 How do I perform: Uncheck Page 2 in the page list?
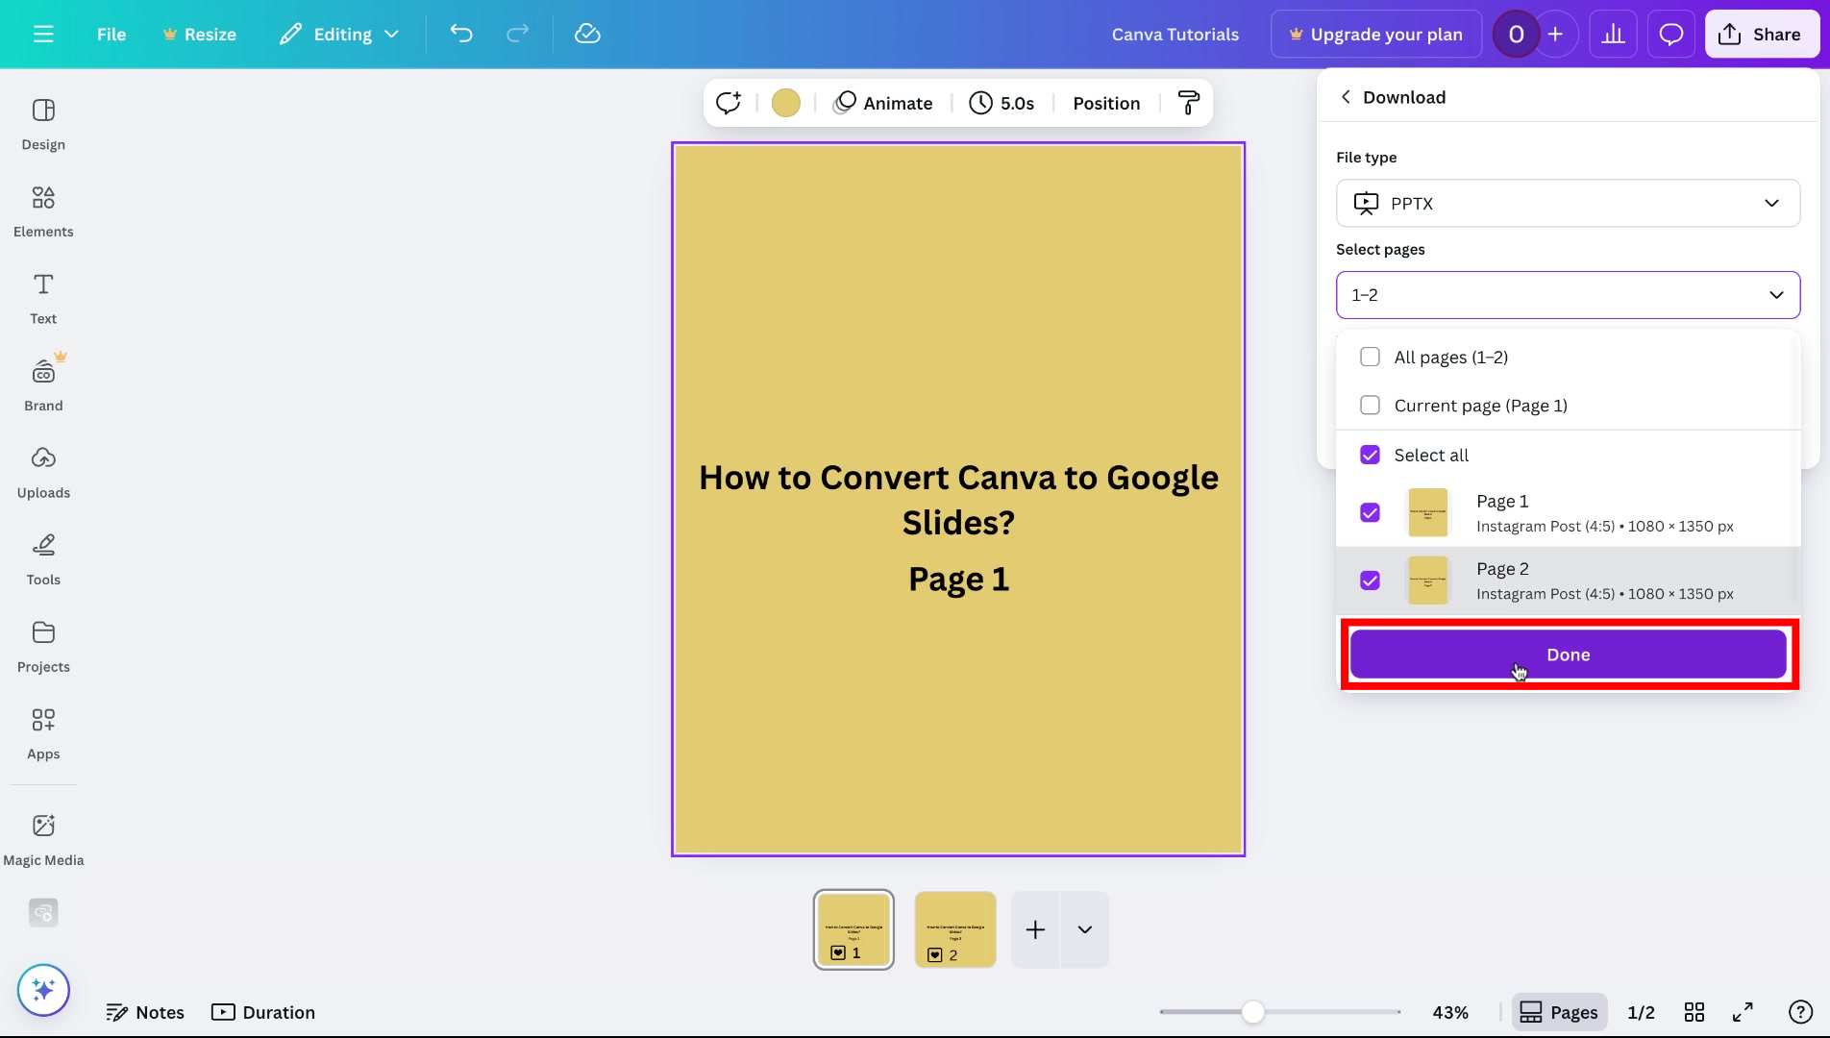click(1370, 580)
